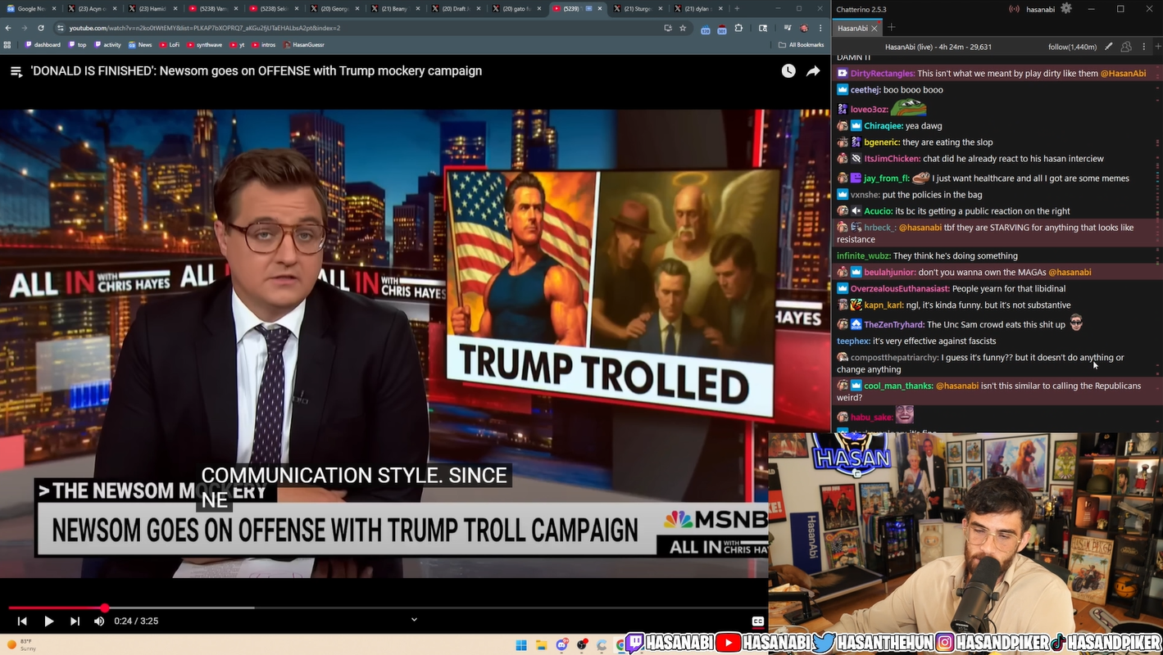Reload the YouTube page
Image resolution: width=1163 pixels, height=655 pixels.
click(41, 28)
